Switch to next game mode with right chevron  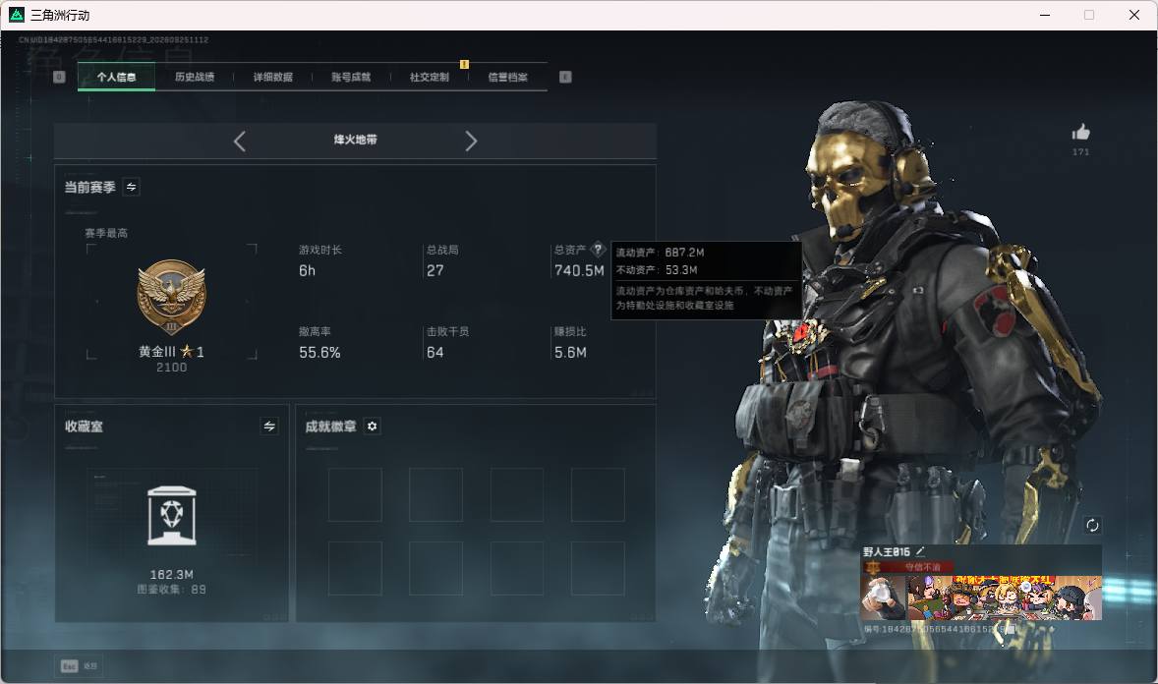[x=471, y=142]
